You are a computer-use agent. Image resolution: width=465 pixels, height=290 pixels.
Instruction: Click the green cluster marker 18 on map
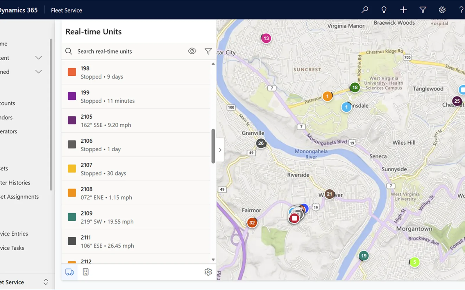point(355,87)
